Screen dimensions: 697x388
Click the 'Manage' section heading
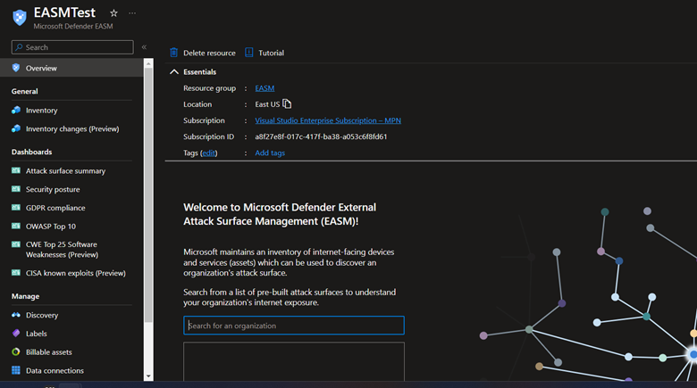[x=25, y=296]
